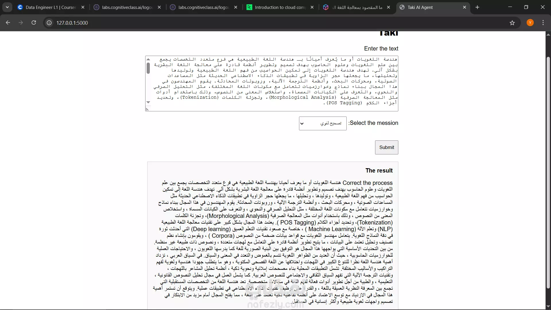Click the browser back arrow
Screen dimensions: 551x310
coord(8,23)
